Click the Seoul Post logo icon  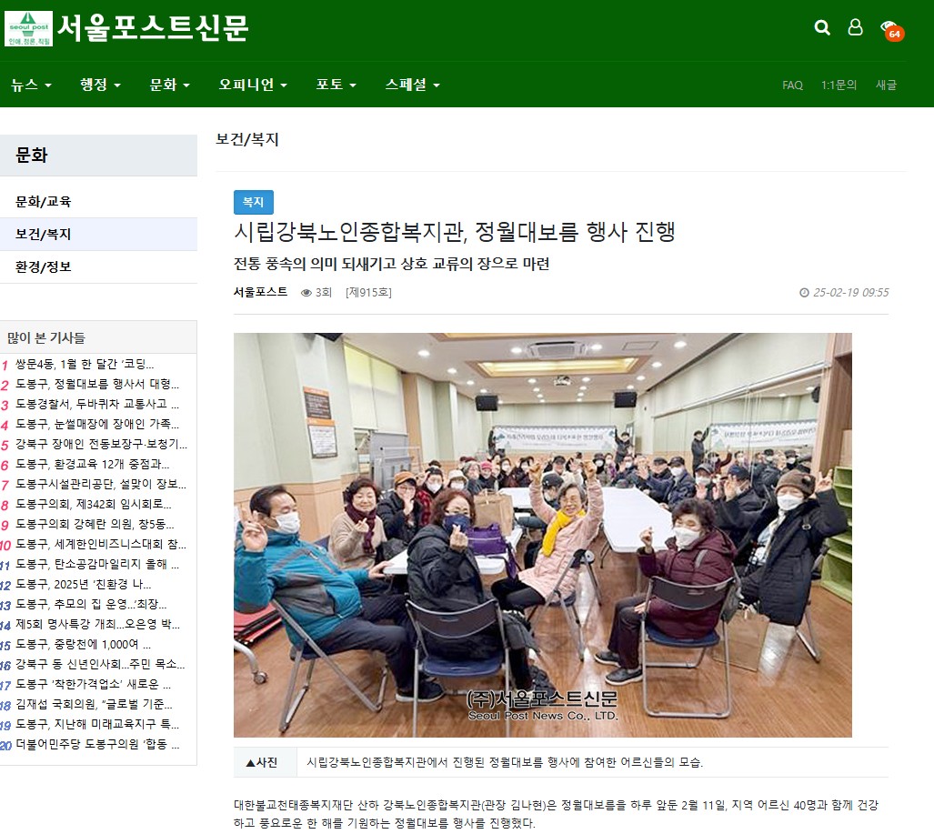pos(28,29)
